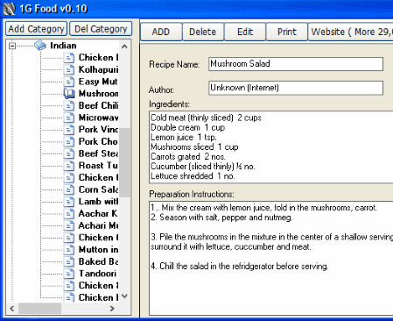
Task: Click inside the Ingredients text box
Action: 270,147
